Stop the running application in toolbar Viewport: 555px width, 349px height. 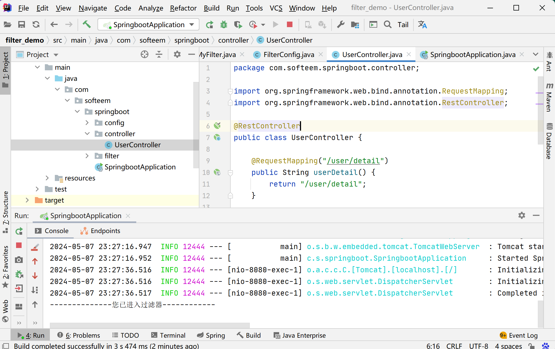(290, 25)
